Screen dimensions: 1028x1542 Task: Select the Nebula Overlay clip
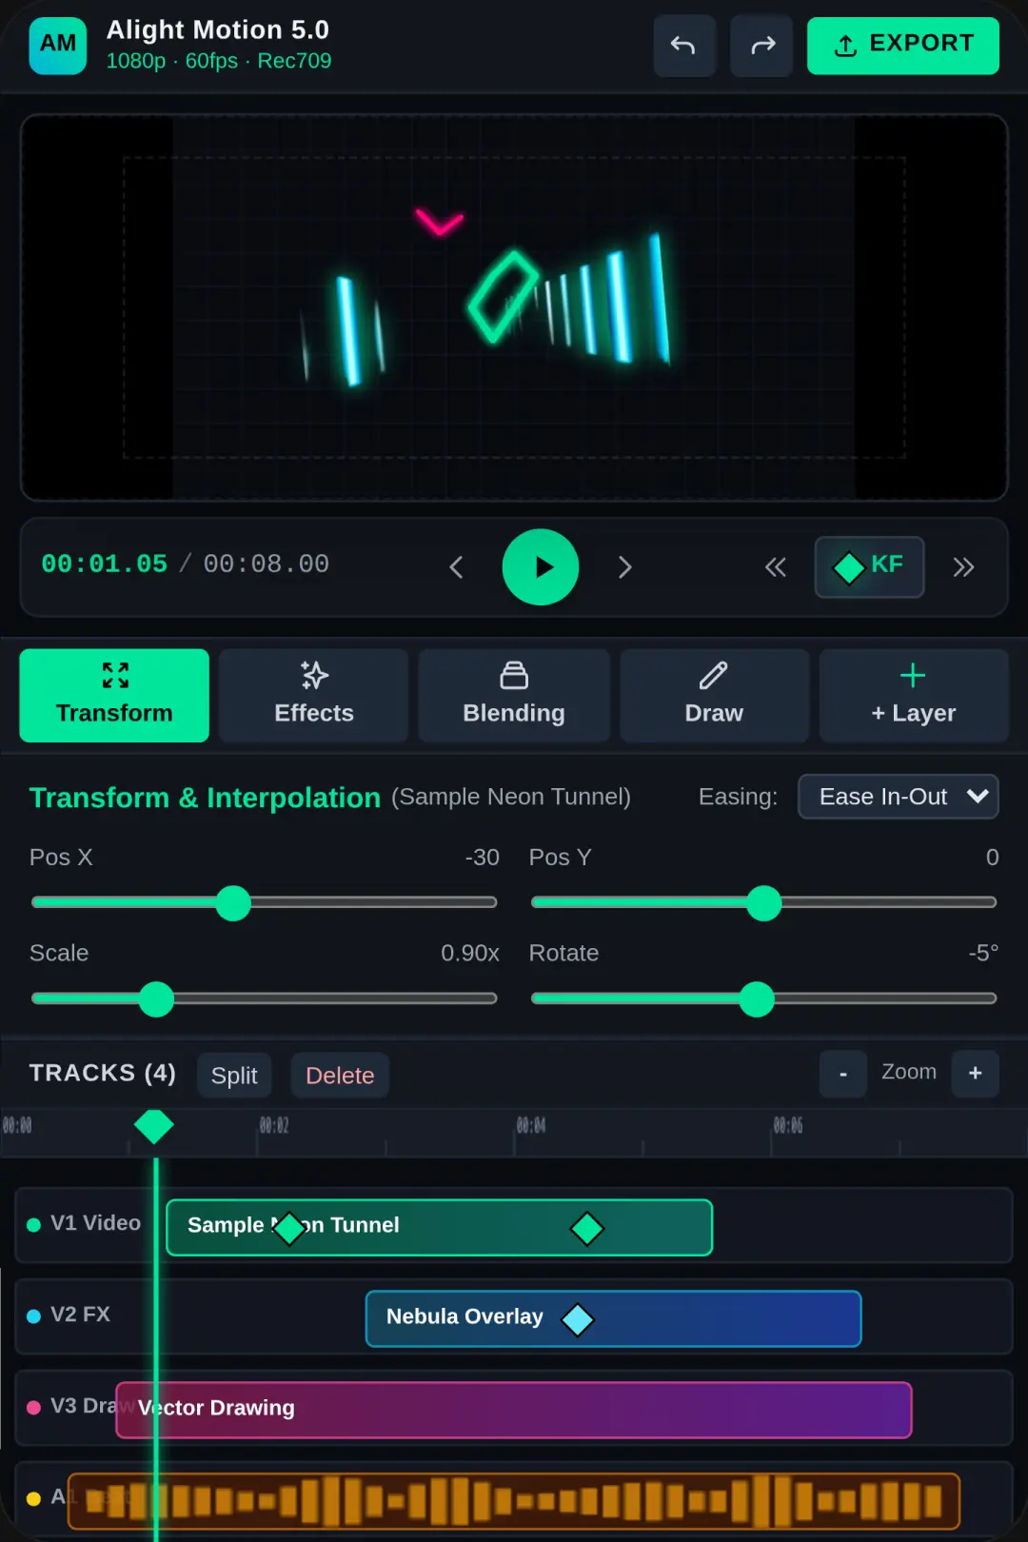[614, 1318]
